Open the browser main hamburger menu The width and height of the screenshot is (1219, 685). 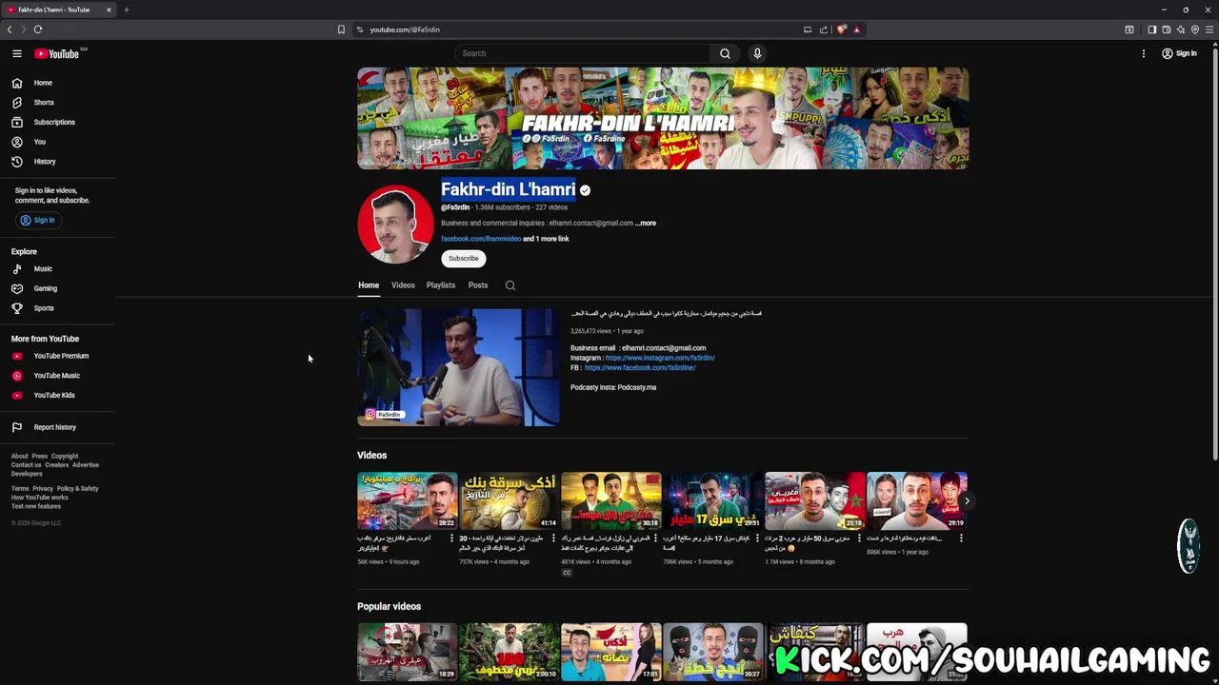pyautogui.click(x=1209, y=29)
